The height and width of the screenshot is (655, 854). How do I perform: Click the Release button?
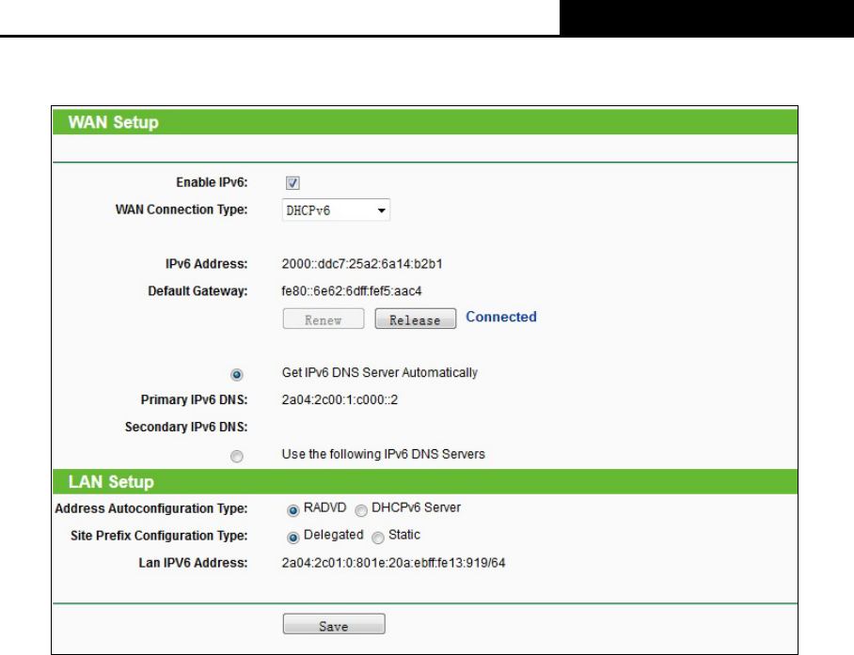(x=416, y=319)
